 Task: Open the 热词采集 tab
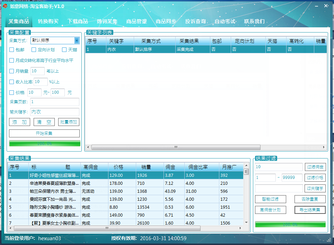click(x=107, y=21)
